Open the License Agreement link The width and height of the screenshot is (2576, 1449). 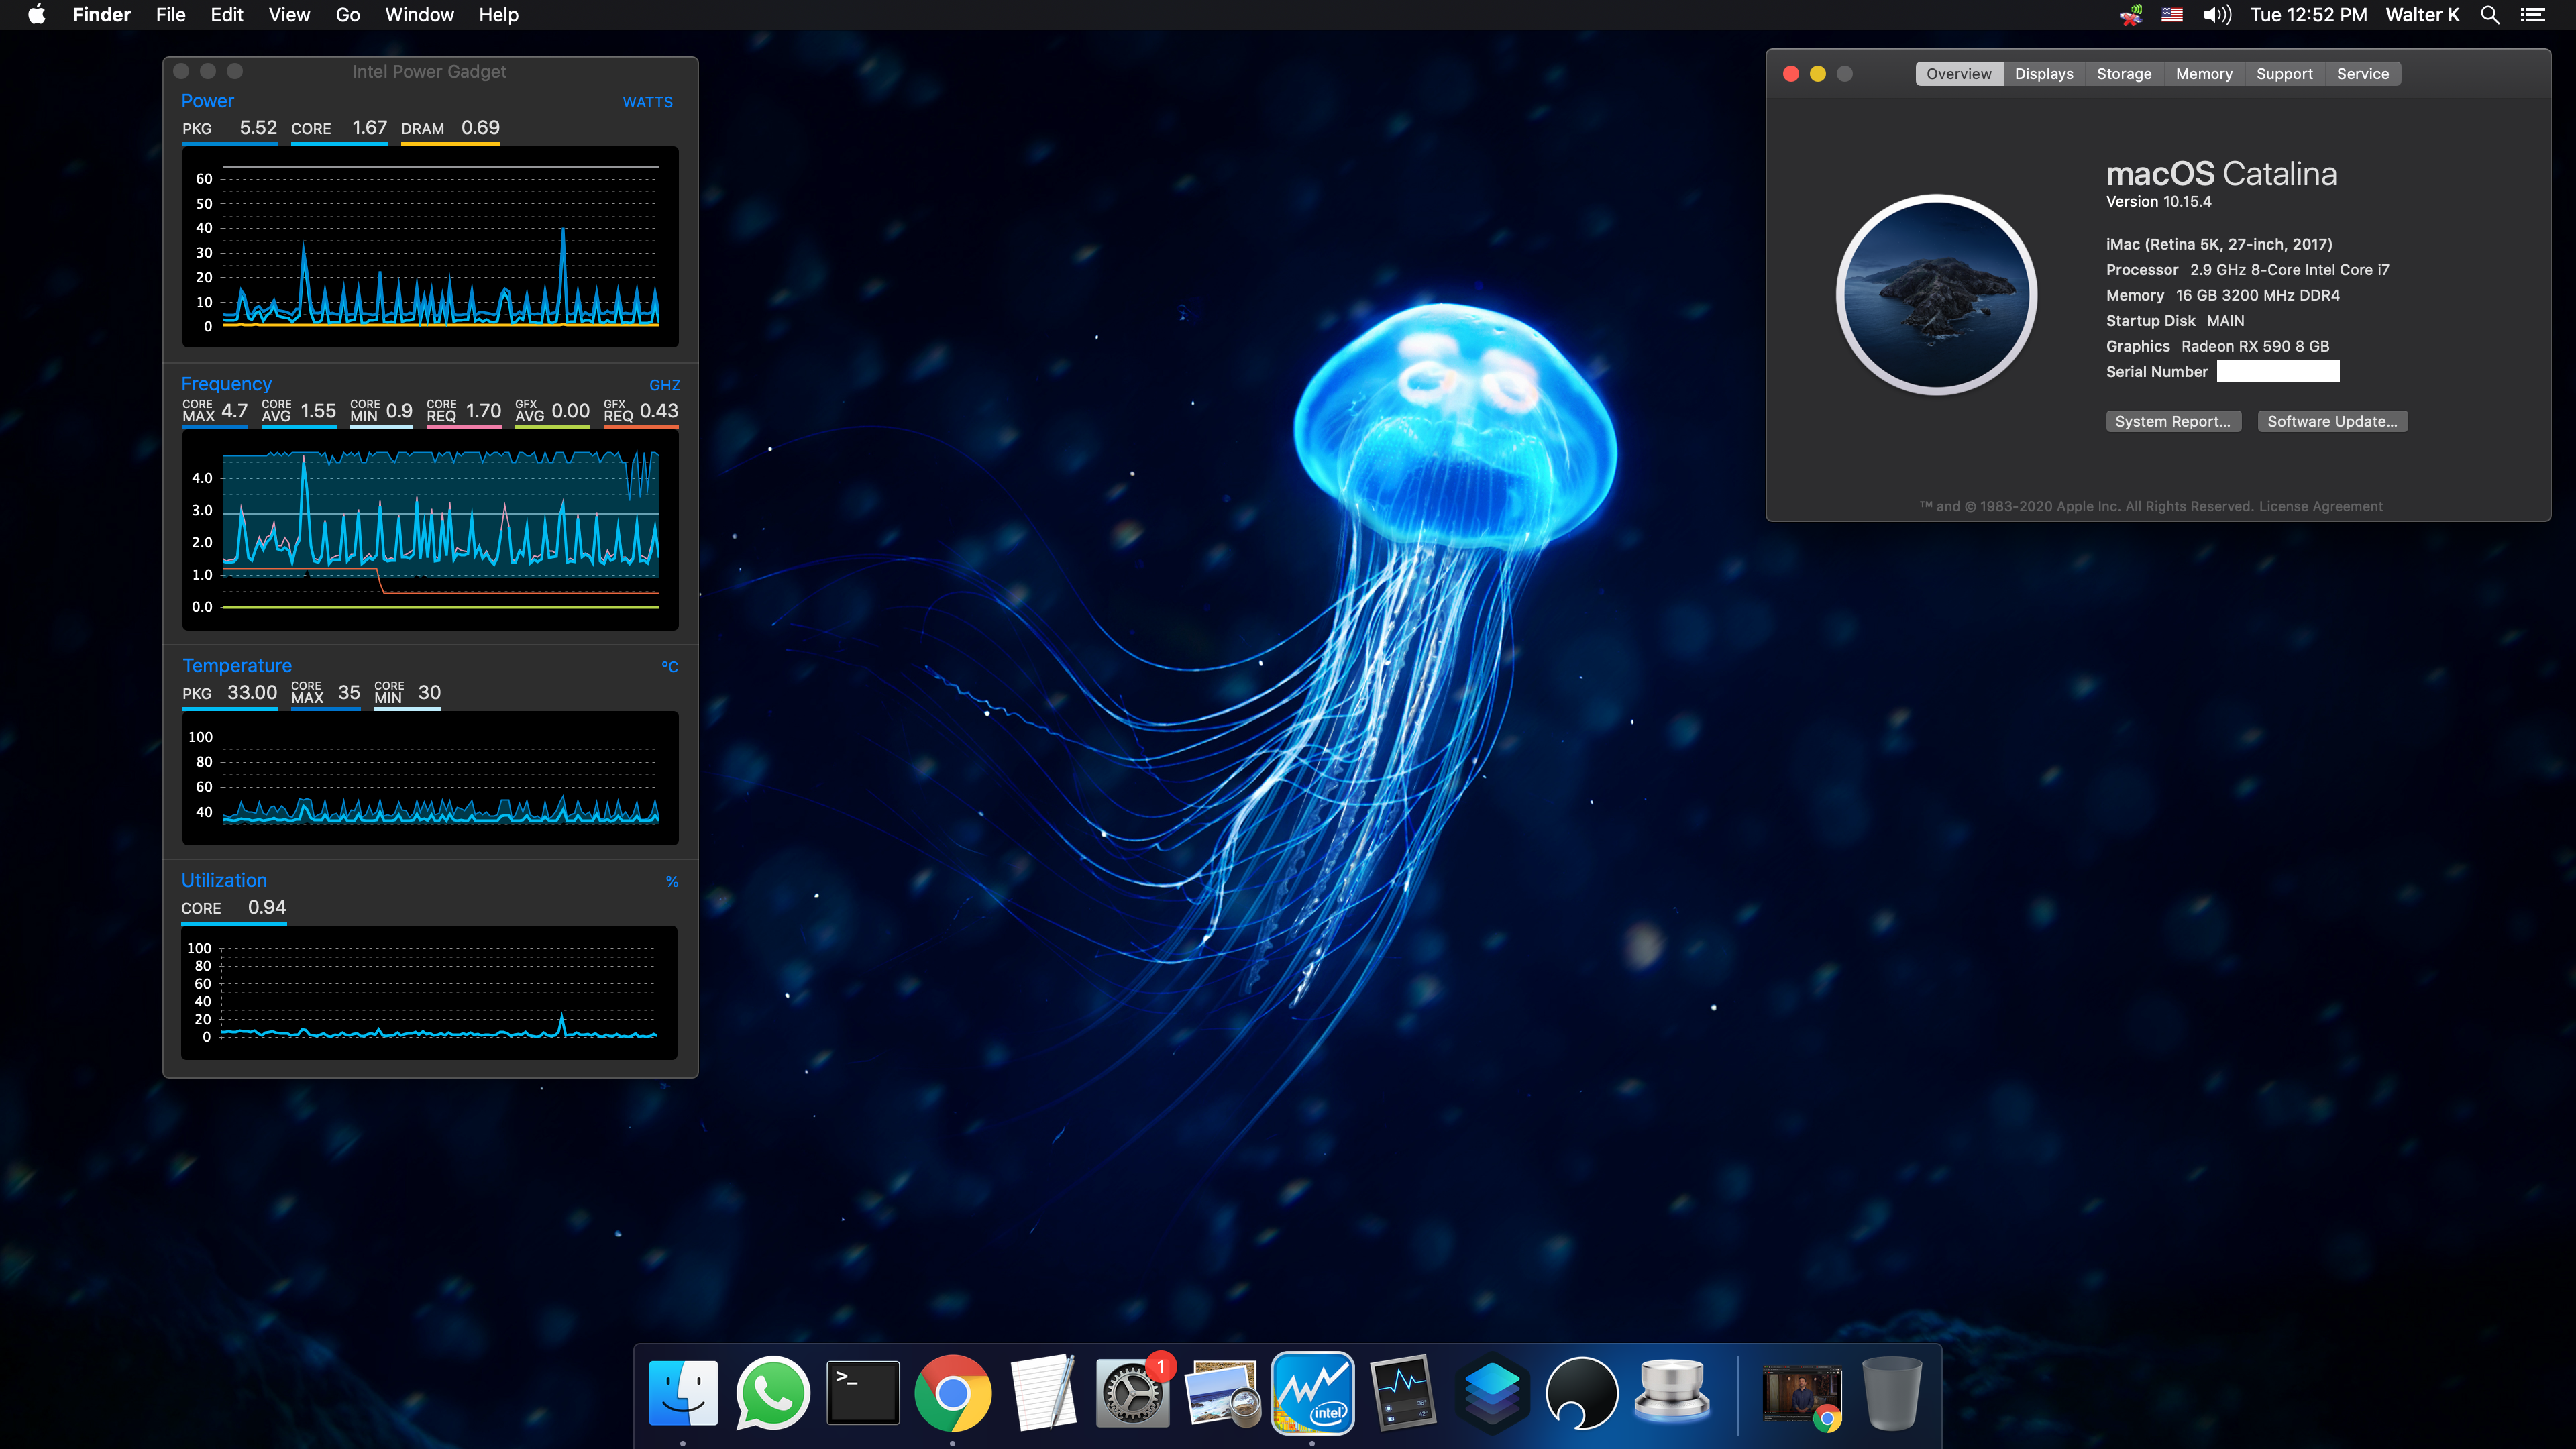2320,506
